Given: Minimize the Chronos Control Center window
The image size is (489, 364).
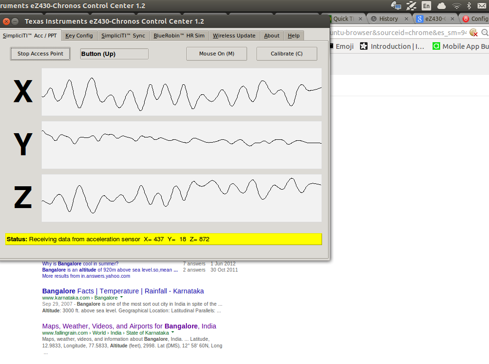Looking at the screenshot, I should tap(15, 21).
